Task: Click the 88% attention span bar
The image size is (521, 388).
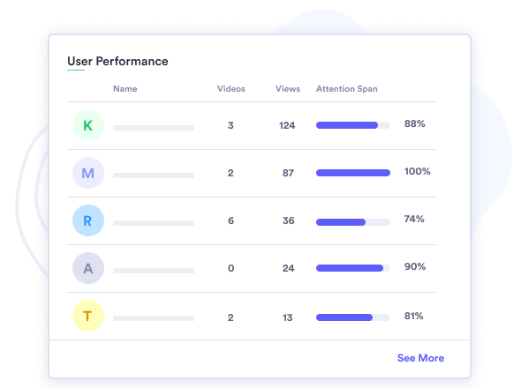Action: [x=353, y=125]
